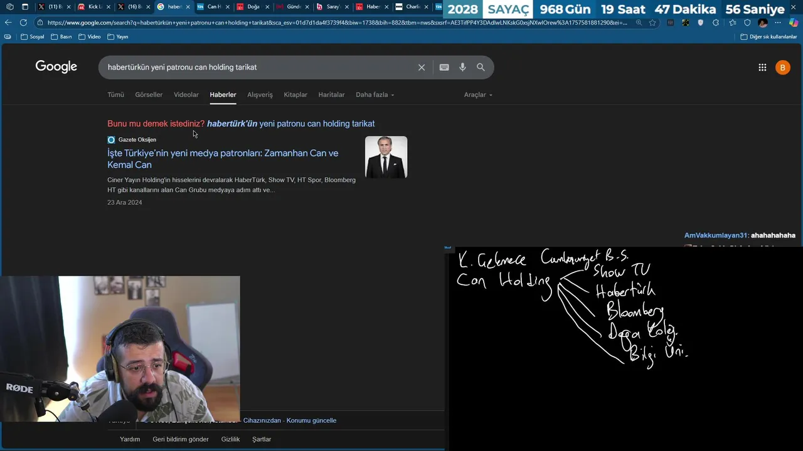
Task: Open the Video bookmarks folder
Action: (89, 36)
